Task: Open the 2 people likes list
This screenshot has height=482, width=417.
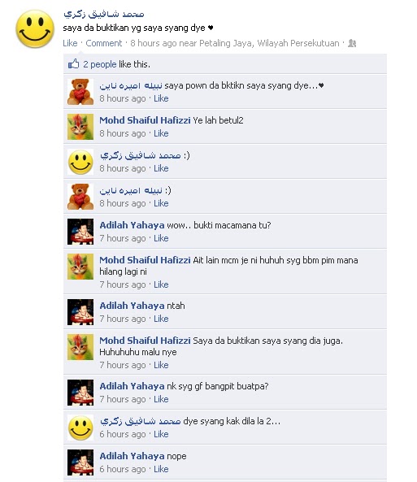Action: [x=100, y=64]
